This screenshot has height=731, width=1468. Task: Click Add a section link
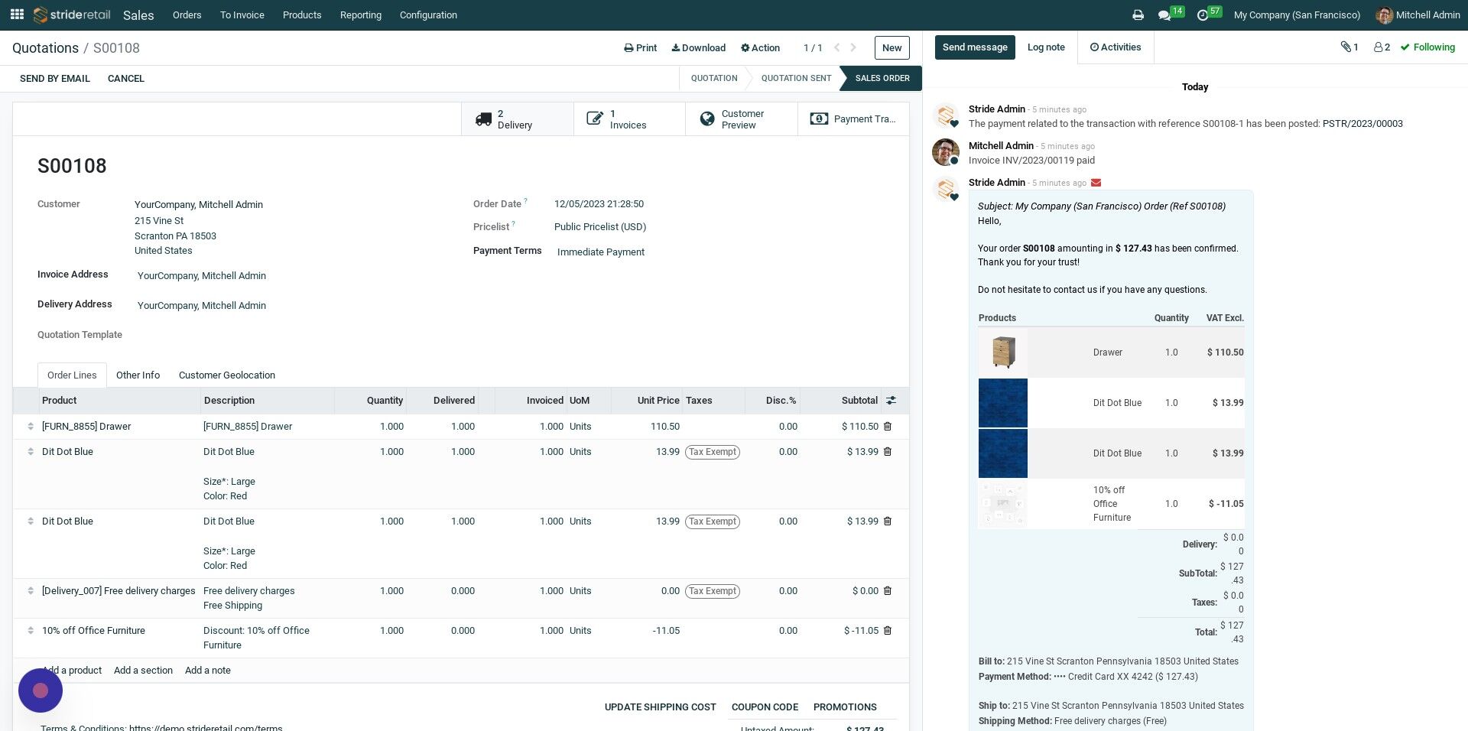point(143,671)
